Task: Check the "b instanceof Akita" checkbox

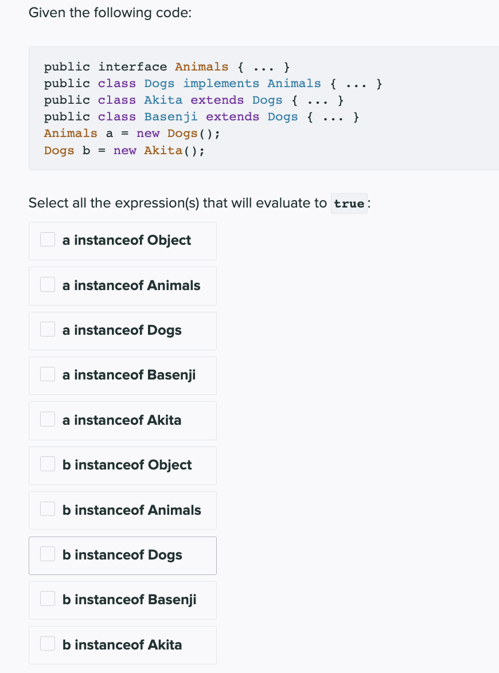Action: pos(47,643)
